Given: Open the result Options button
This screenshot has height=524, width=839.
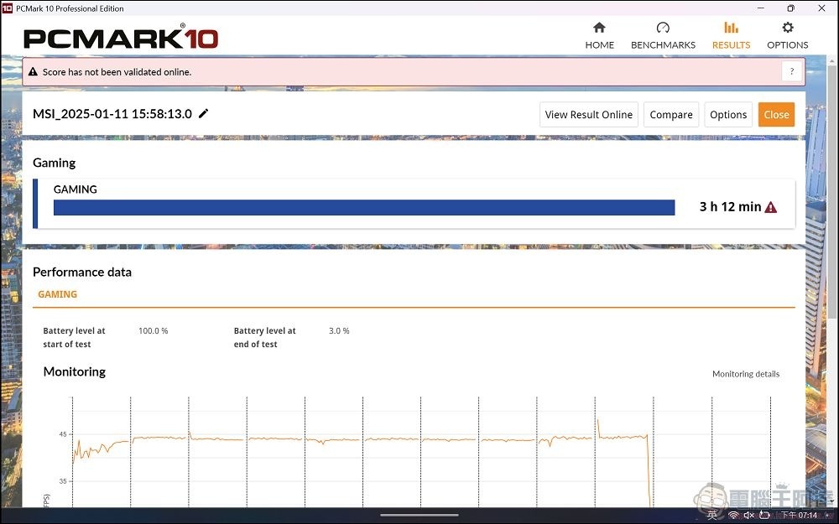Looking at the screenshot, I should click(x=727, y=115).
